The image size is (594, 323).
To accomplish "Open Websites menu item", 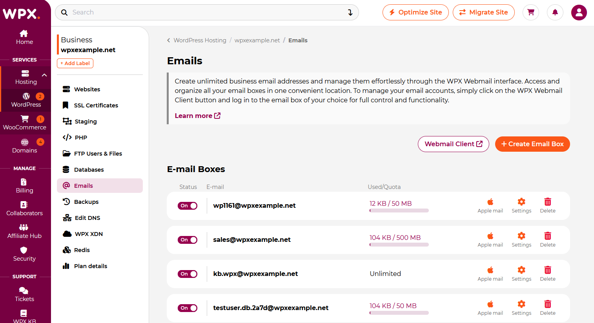I will (100, 89).
